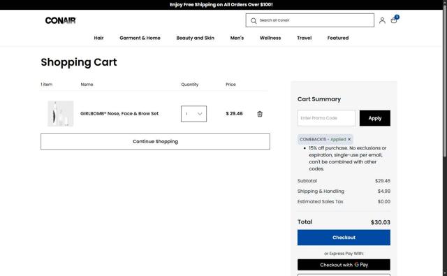Viewport: 447px width, 276px height.
Task: Open GIRLBOMB Nose, Face & Brow Set link
Action: pos(119,113)
